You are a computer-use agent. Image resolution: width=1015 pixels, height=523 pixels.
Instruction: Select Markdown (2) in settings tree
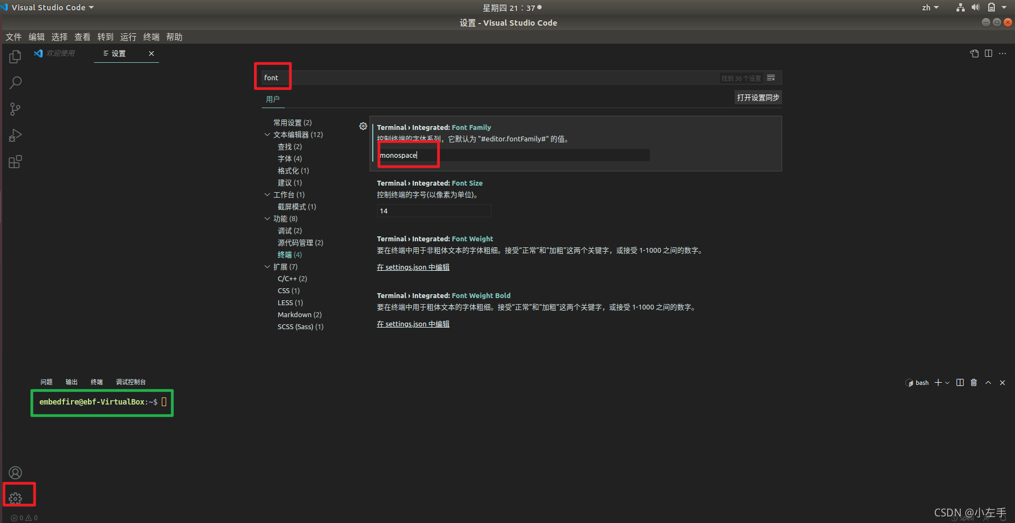pyautogui.click(x=300, y=315)
